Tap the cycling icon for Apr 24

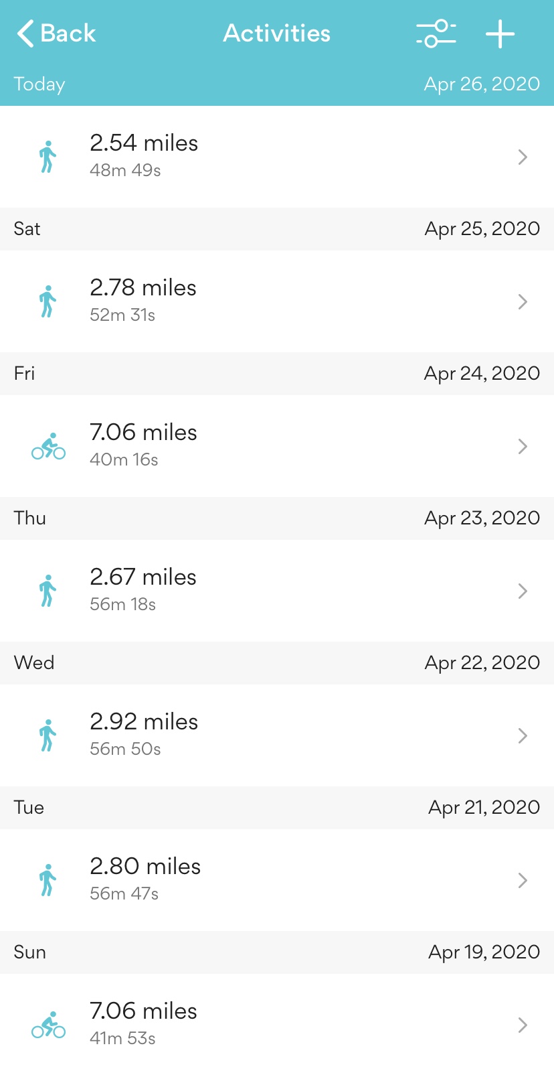pyautogui.click(x=48, y=446)
